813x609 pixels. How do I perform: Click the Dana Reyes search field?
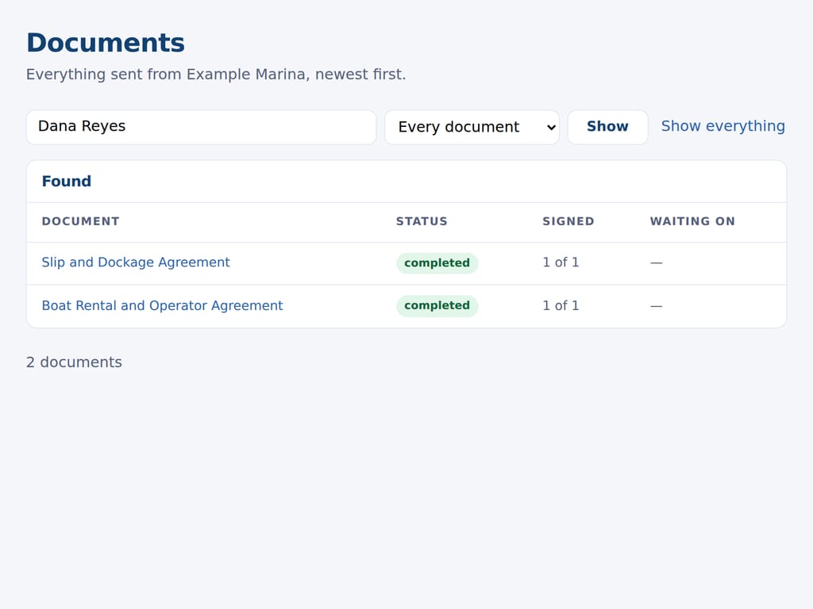pyautogui.click(x=201, y=127)
